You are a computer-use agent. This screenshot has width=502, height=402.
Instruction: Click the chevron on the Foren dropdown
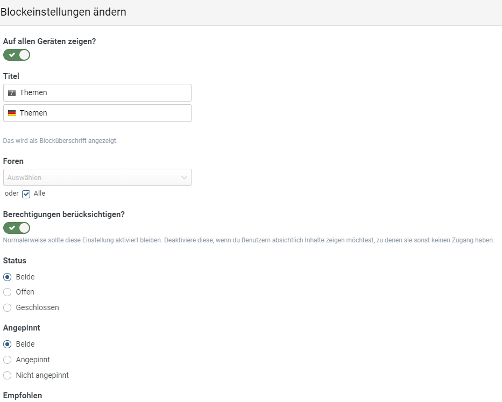coord(185,177)
